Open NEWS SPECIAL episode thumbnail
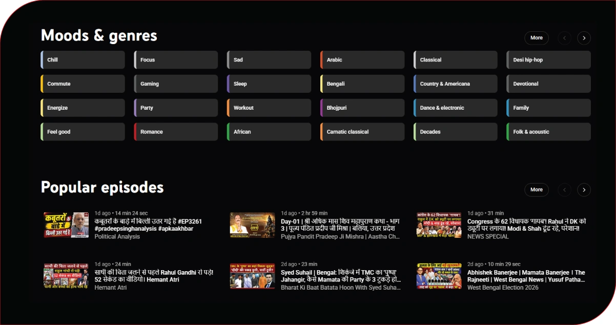 click(x=439, y=225)
